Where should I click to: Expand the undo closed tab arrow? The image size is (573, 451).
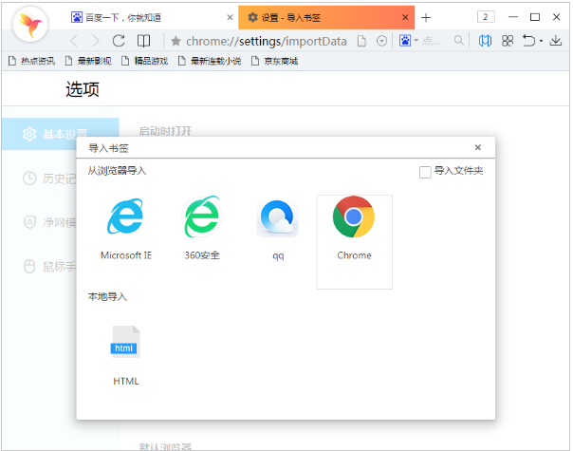[541, 41]
